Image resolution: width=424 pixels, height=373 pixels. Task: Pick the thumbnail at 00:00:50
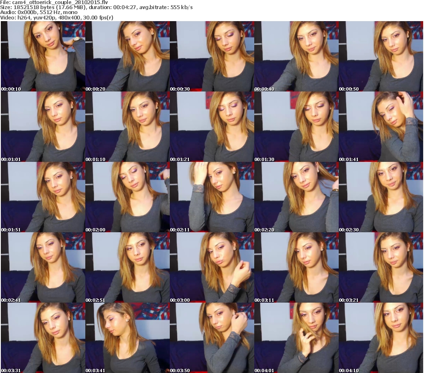click(x=381, y=56)
